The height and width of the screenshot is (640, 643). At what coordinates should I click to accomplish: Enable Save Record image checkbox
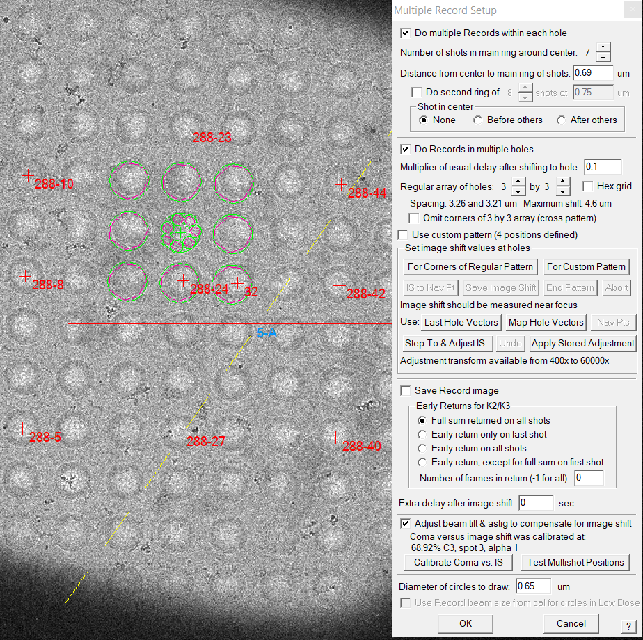[405, 391]
